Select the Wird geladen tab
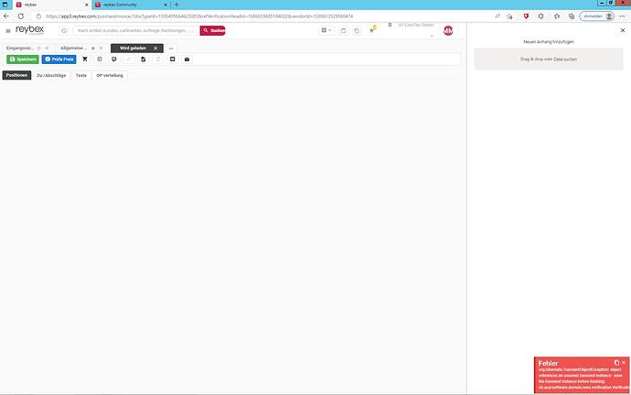This screenshot has width=631, height=395. pos(133,48)
